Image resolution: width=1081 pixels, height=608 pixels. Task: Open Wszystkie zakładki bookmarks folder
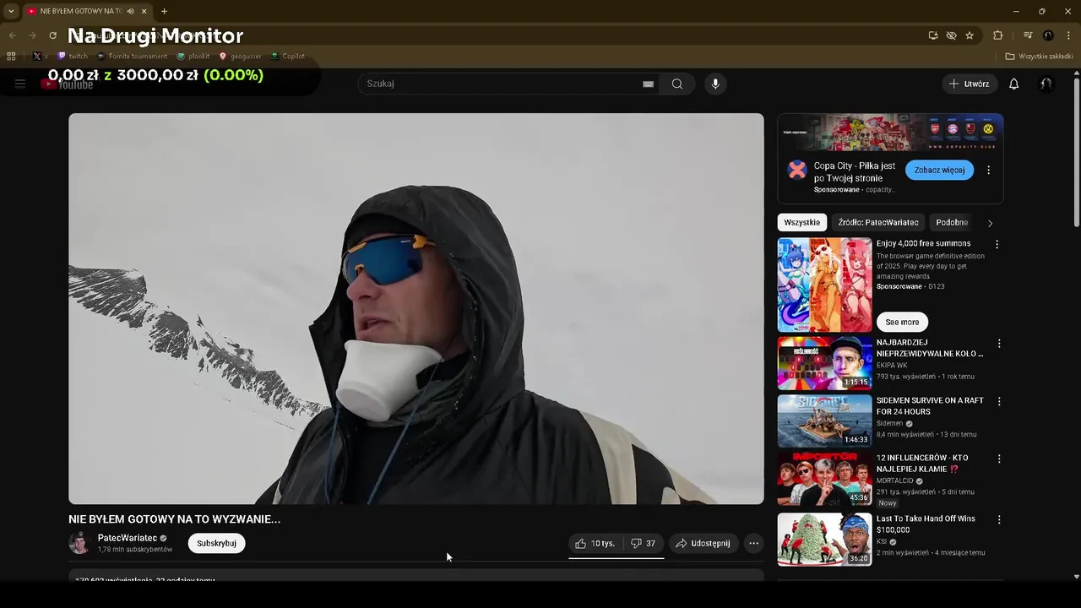coord(1039,57)
